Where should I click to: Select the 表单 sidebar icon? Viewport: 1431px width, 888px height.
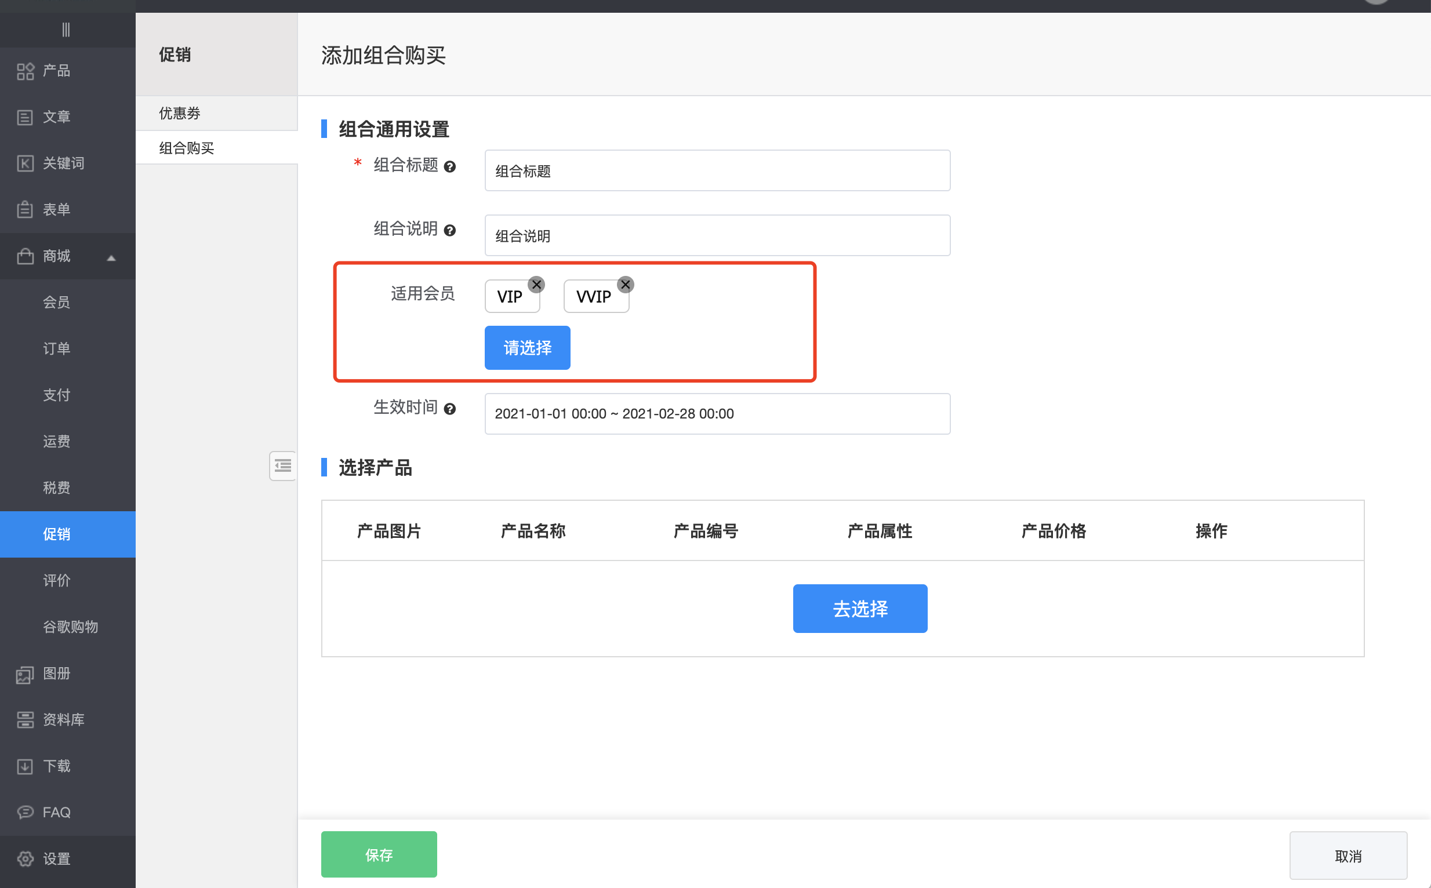pos(26,209)
